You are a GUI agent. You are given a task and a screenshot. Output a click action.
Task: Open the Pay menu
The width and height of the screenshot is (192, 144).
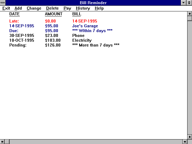[67, 8]
